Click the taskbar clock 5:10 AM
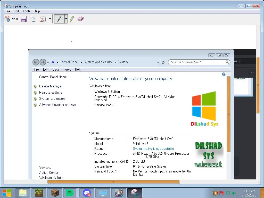 click(x=249, y=191)
